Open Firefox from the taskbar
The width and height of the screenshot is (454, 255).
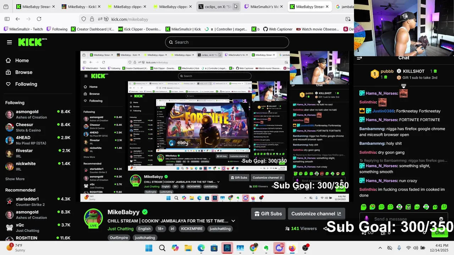pyautogui.click(x=292, y=248)
